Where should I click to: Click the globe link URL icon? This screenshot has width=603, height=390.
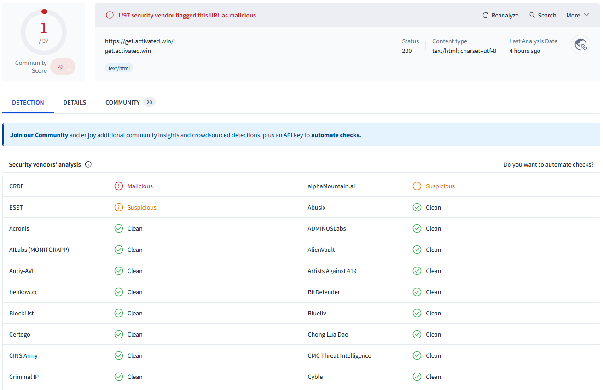point(580,45)
